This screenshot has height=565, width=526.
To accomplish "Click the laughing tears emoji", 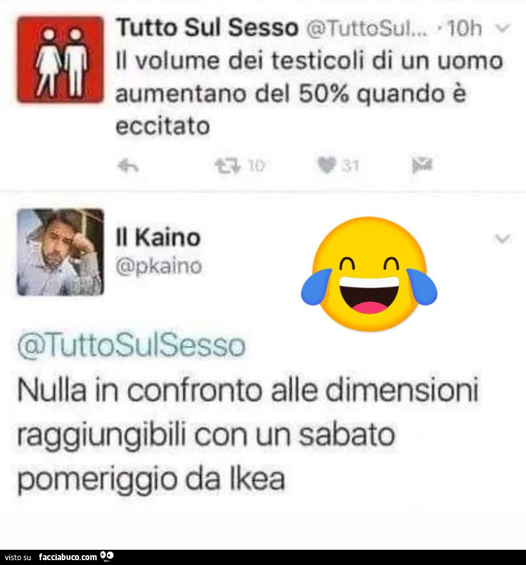I will pos(369,274).
